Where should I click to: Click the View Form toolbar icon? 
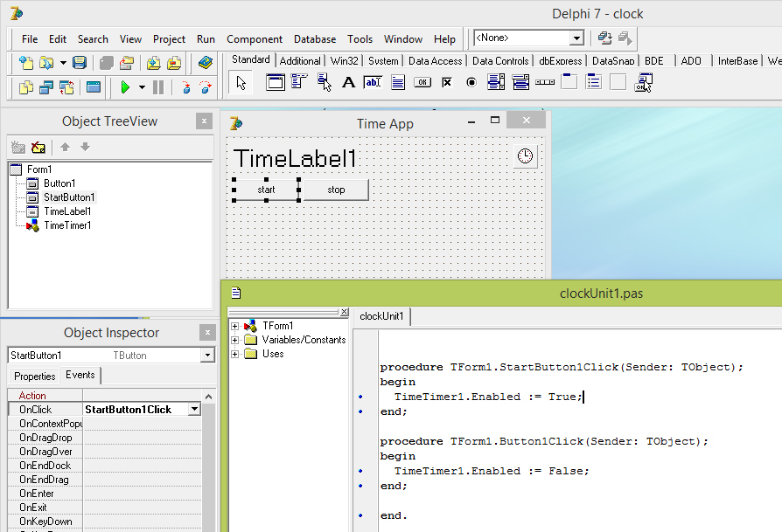click(x=46, y=87)
